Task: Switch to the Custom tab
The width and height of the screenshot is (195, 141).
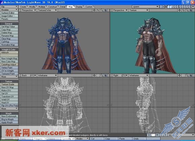Action: point(89,7)
